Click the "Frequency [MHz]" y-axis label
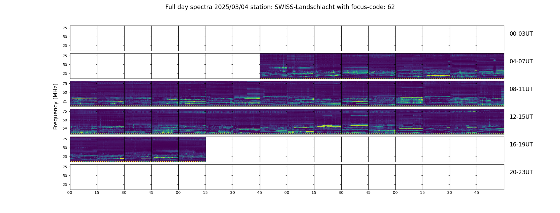This screenshot has height=213, width=560. tap(55, 107)
